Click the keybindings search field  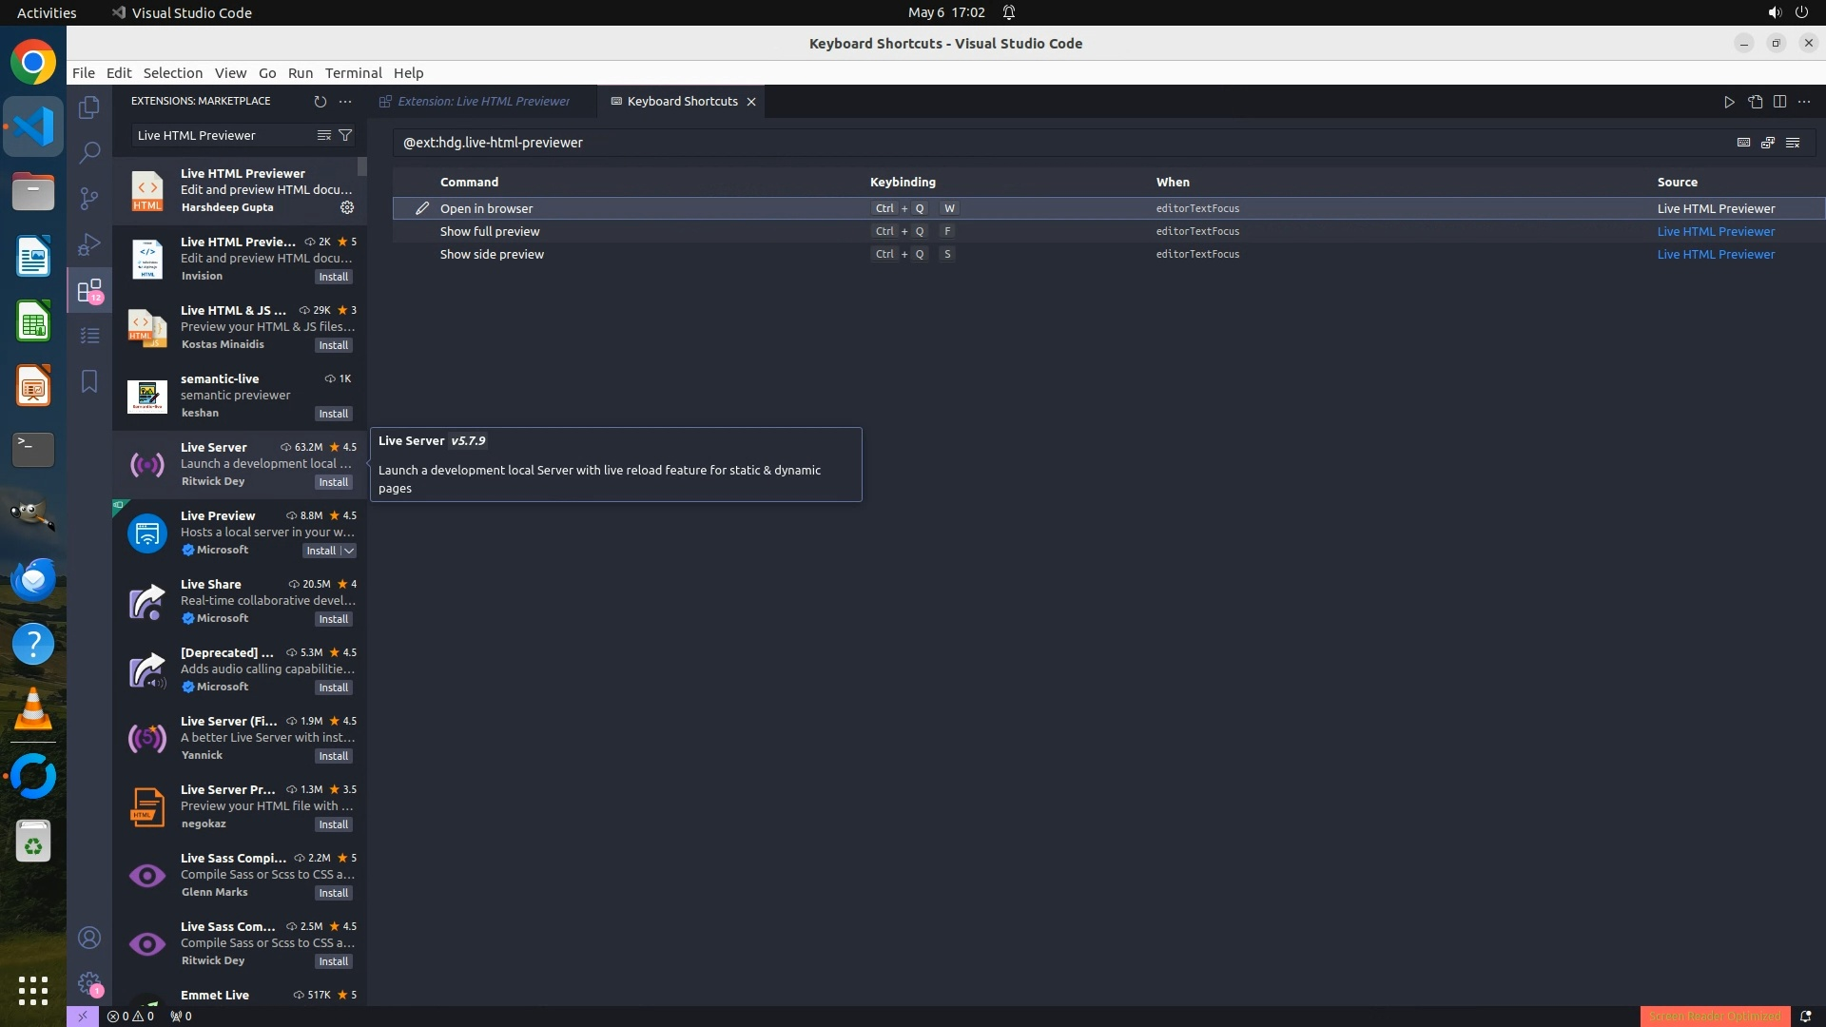1046,143
